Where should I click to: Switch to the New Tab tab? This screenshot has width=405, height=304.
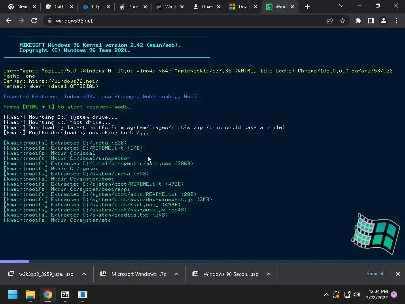point(22,7)
